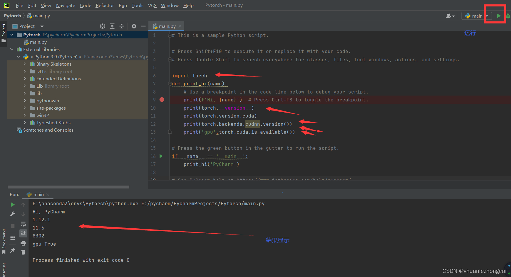This screenshot has width=511, height=277.
Task: Open run configuration with wrench icon
Action: point(13,214)
